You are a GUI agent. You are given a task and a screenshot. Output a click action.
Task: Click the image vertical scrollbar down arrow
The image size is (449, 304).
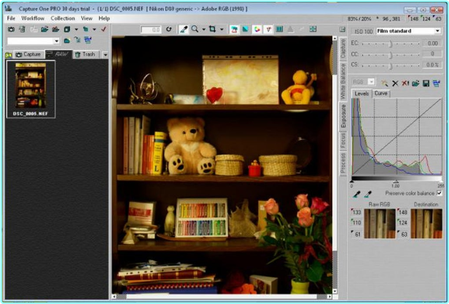click(334, 291)
